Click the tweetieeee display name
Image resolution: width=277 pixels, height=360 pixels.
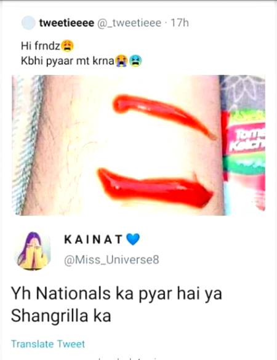click(66, 23)
